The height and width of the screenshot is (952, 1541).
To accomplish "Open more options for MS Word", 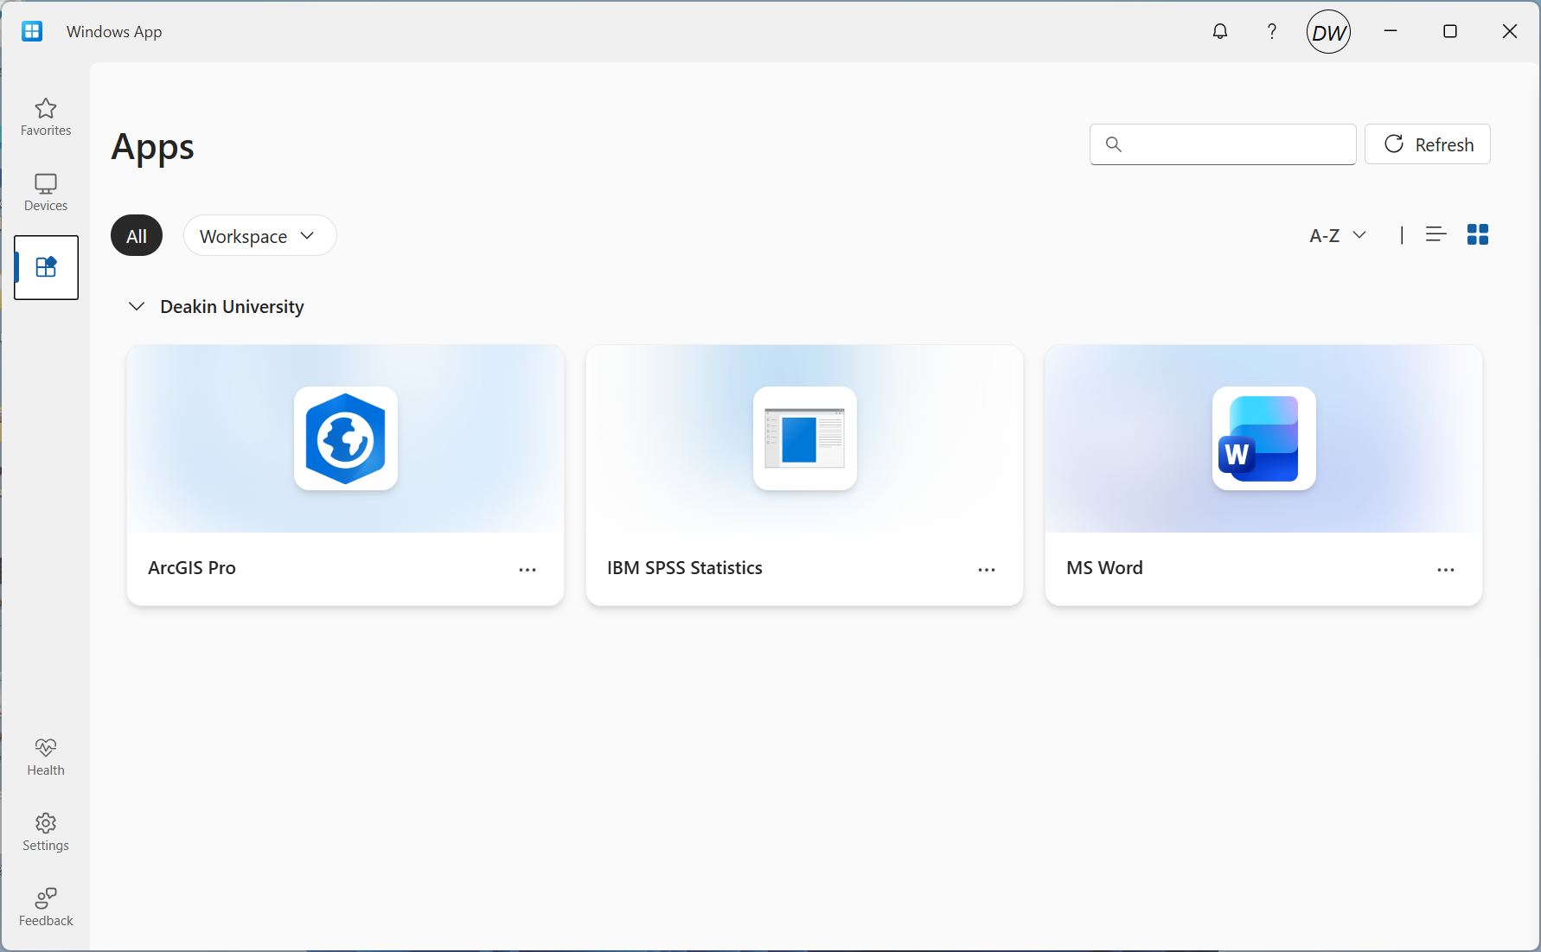I will point(1446,569).
